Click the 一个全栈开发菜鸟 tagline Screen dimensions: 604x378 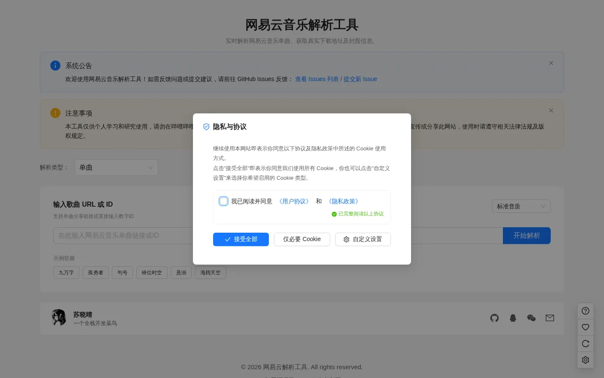(x=95, y=323)
